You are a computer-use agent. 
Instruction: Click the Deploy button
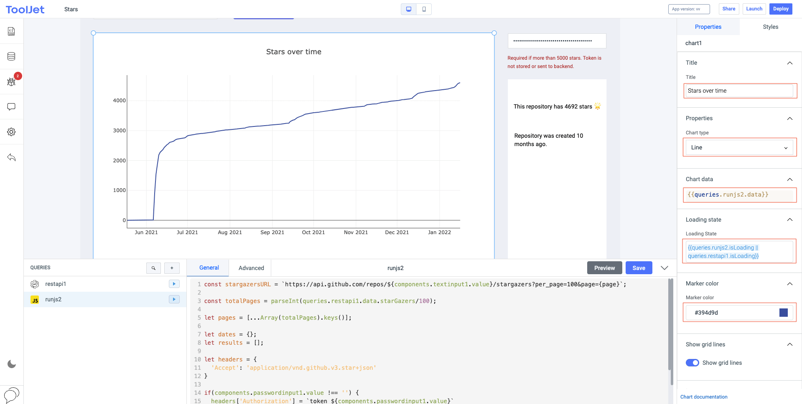point(780,9)
